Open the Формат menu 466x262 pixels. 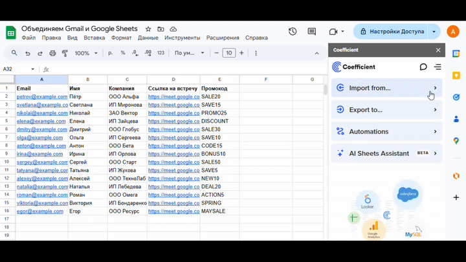tap(121, 38)
